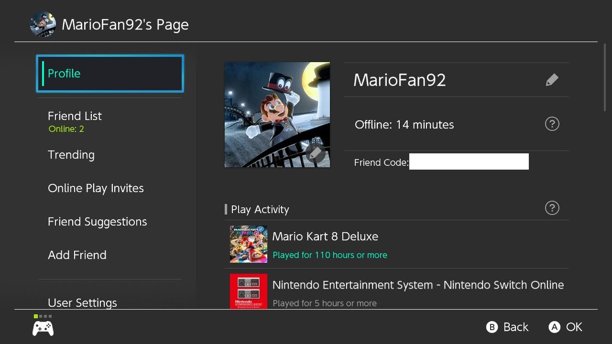Viewport: 612px width, 344px height.
Task: Click the Online: 2 indicator under Friend List
Action: point(66,129)
